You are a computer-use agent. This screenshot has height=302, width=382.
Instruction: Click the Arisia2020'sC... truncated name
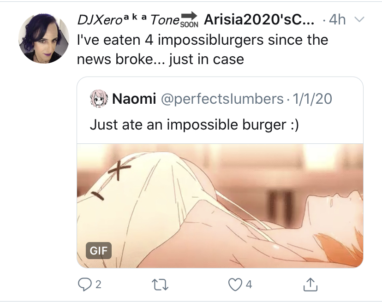click(259, 19)
